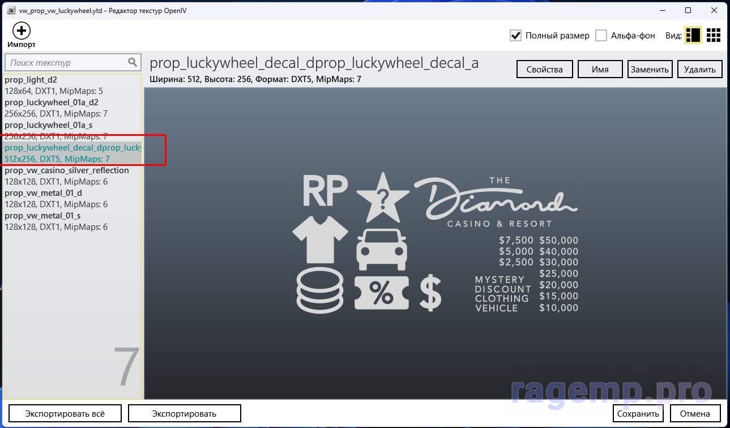Click the OpenIV icon in the title bar

click(11, 10)
